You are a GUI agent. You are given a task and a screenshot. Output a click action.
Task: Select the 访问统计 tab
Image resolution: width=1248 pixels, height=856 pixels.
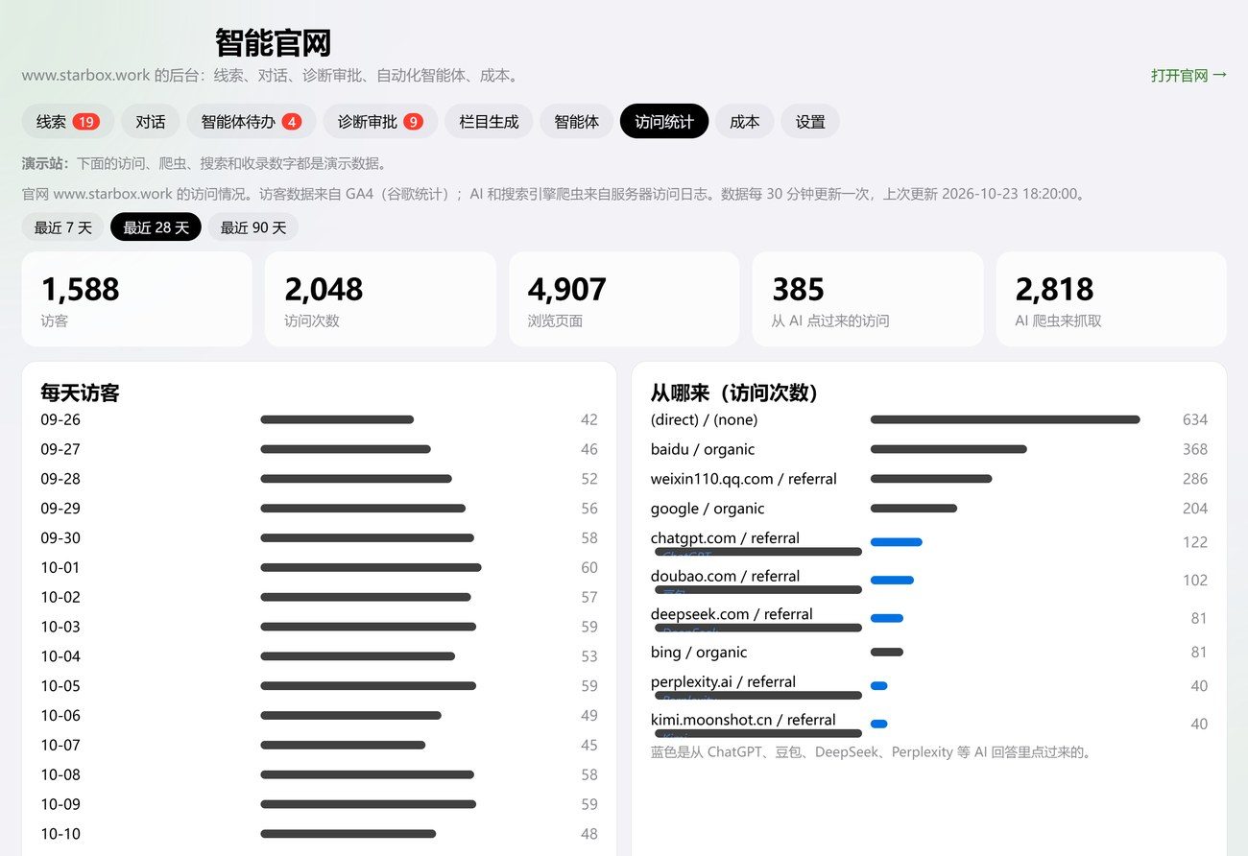(664, 122)
